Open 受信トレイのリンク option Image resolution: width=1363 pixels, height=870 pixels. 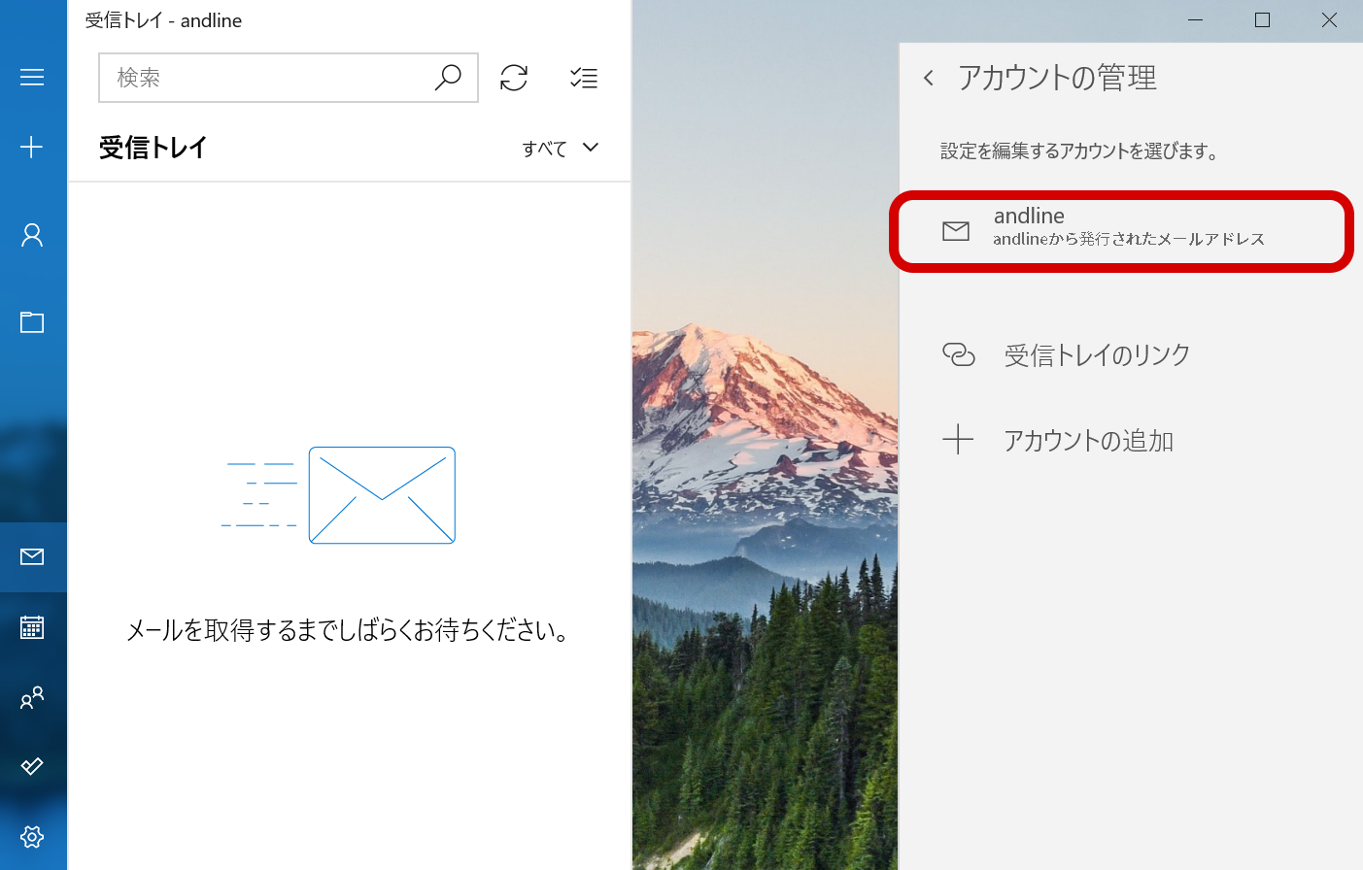(x=1096, y=355)
